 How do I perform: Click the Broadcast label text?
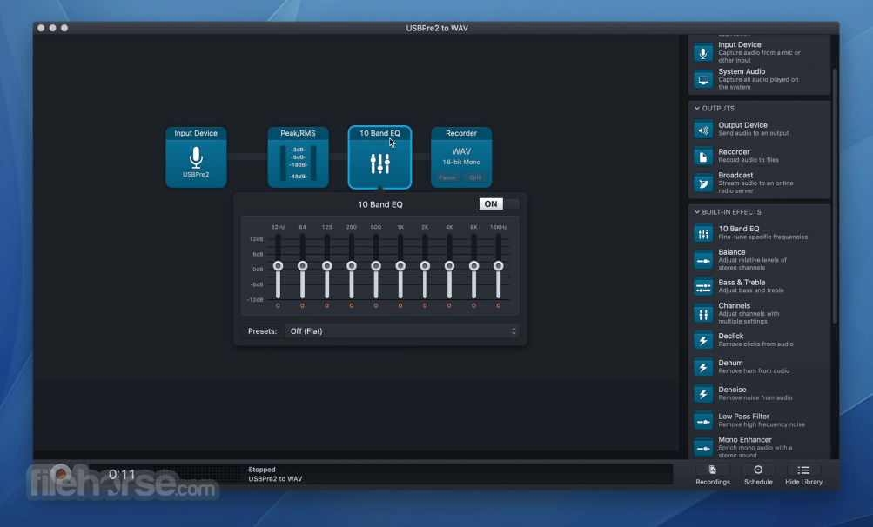coord(735,176)
